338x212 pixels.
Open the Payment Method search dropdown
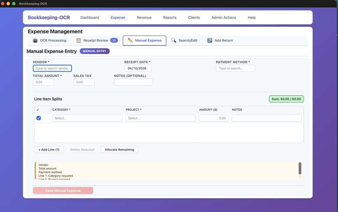[x=236, y=68]
